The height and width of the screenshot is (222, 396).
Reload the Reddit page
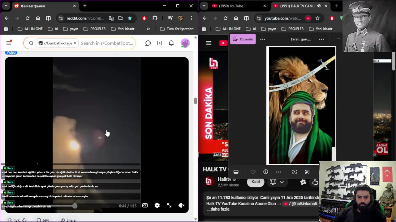pos(28,18)
